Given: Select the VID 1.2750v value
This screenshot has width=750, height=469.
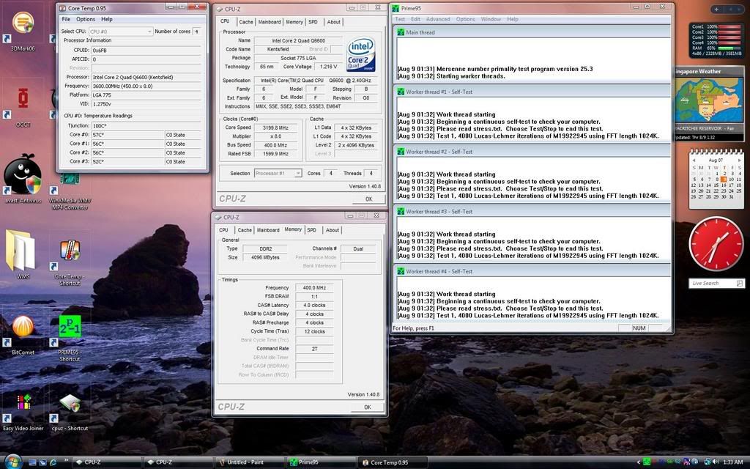Looking at the screenshot, I should click(x=146, y=104).
